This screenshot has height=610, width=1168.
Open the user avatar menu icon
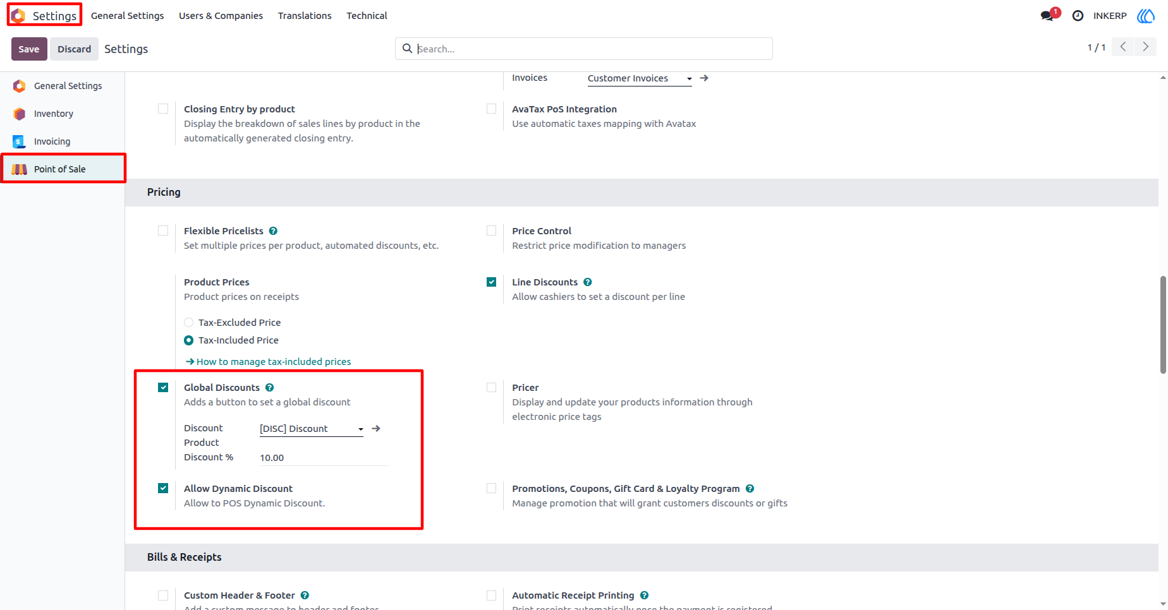point(1146,16)
